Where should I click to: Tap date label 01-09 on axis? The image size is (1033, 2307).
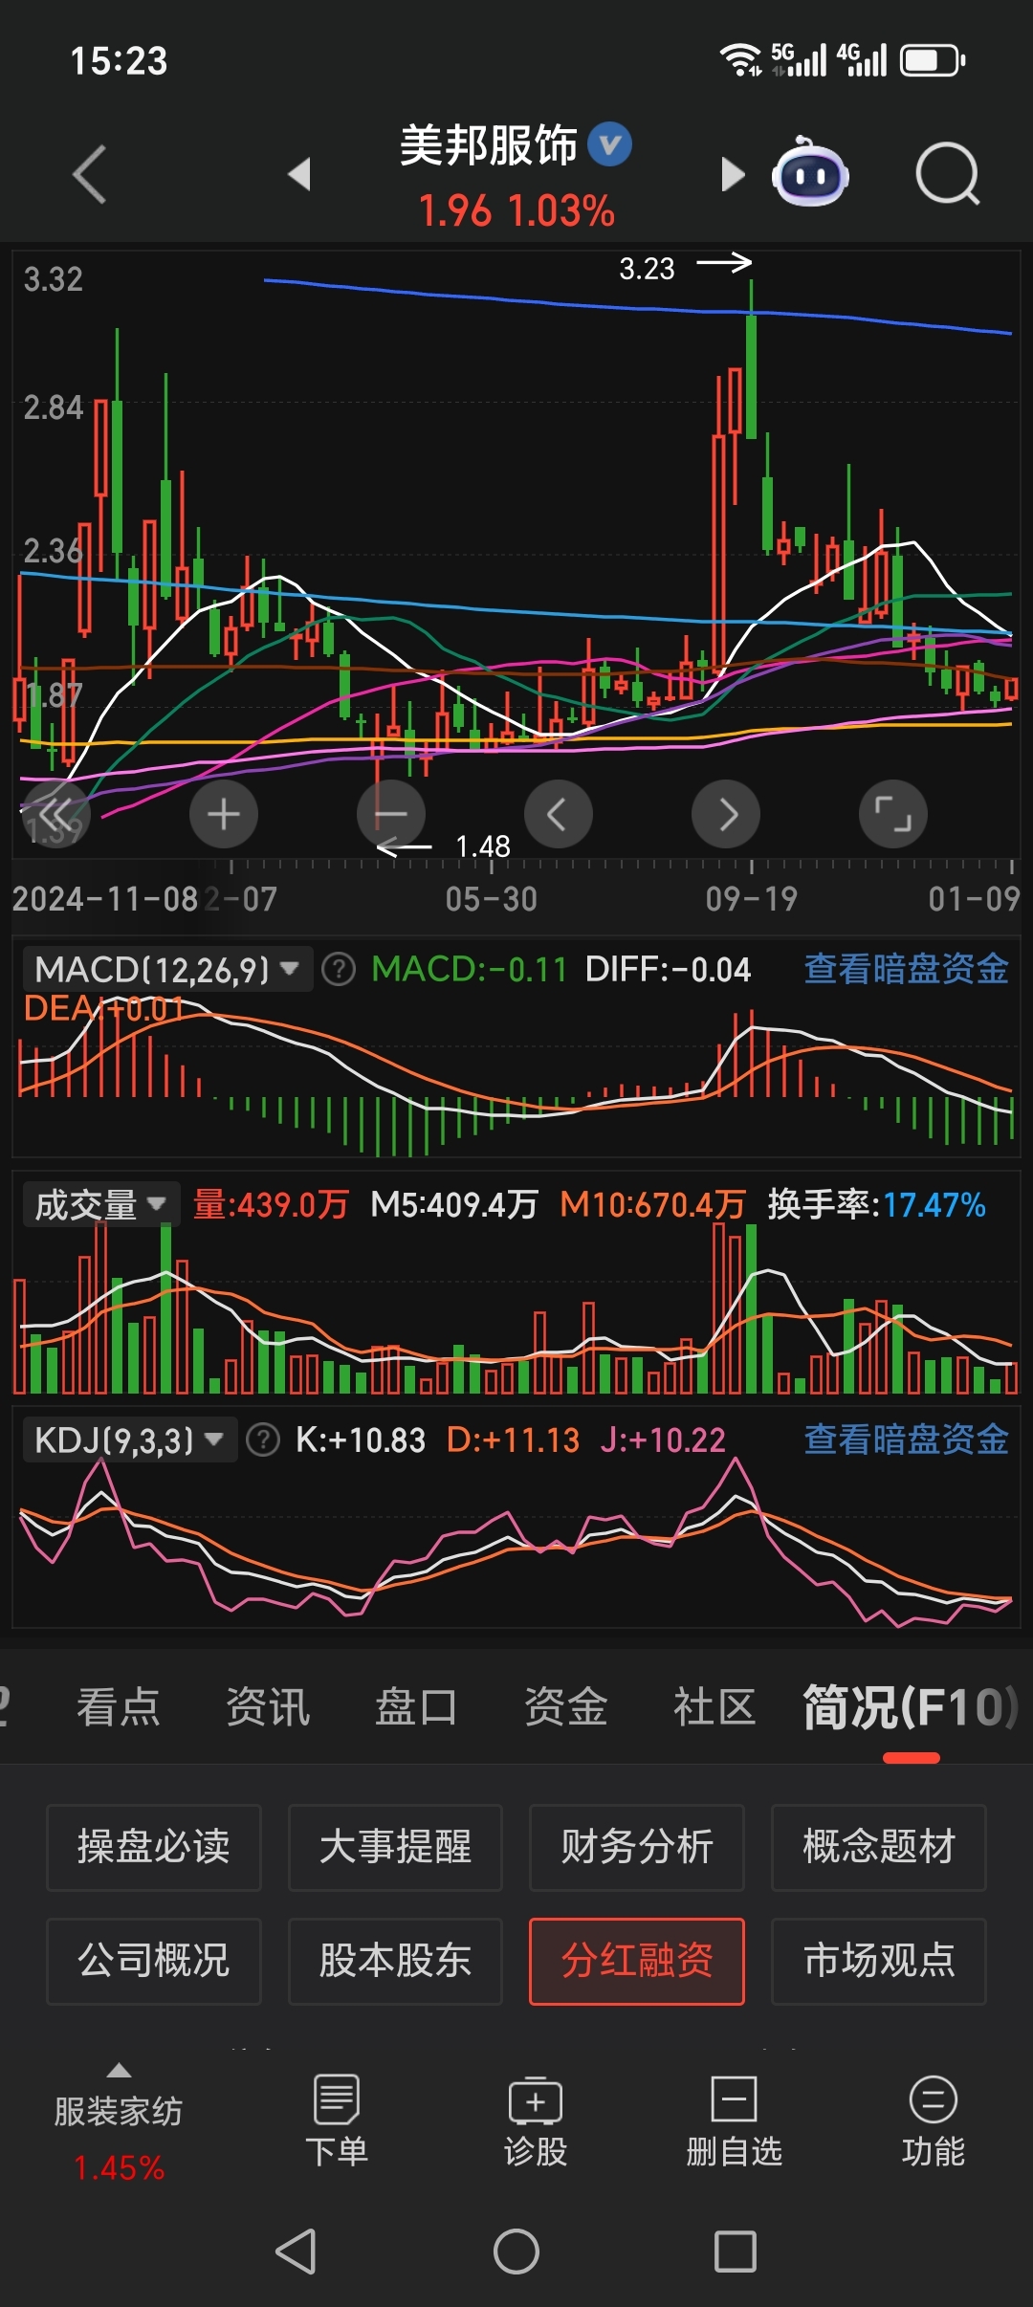pos(974,899)
